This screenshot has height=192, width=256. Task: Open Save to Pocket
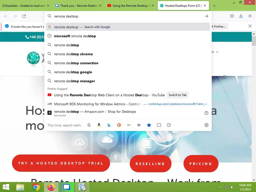[x=232, y=16]
